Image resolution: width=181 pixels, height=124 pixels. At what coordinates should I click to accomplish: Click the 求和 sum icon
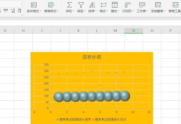pyautogui.click(x=69, y=5)
